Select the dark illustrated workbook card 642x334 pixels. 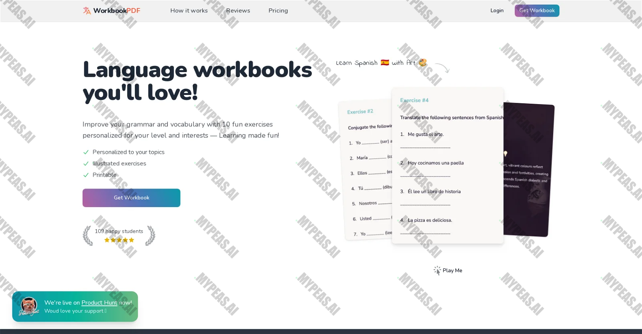528,170
